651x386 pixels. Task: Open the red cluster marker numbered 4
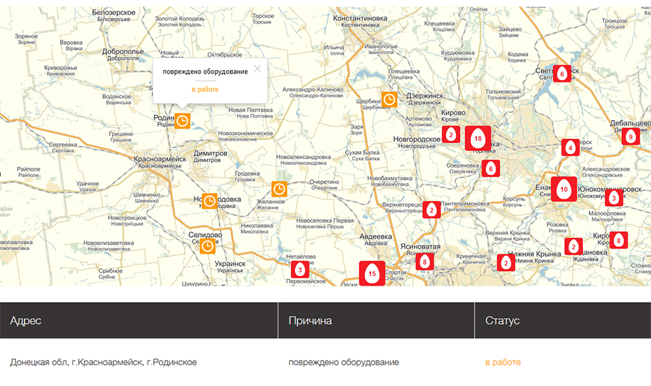[x=571, y=148]
